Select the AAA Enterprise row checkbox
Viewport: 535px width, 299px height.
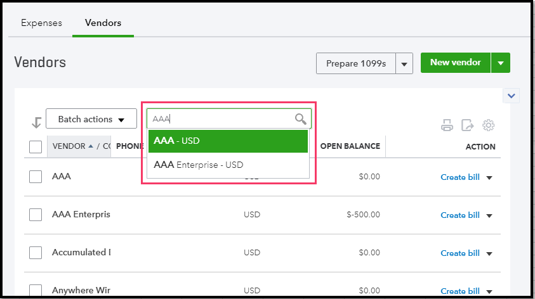click(36, 215)
